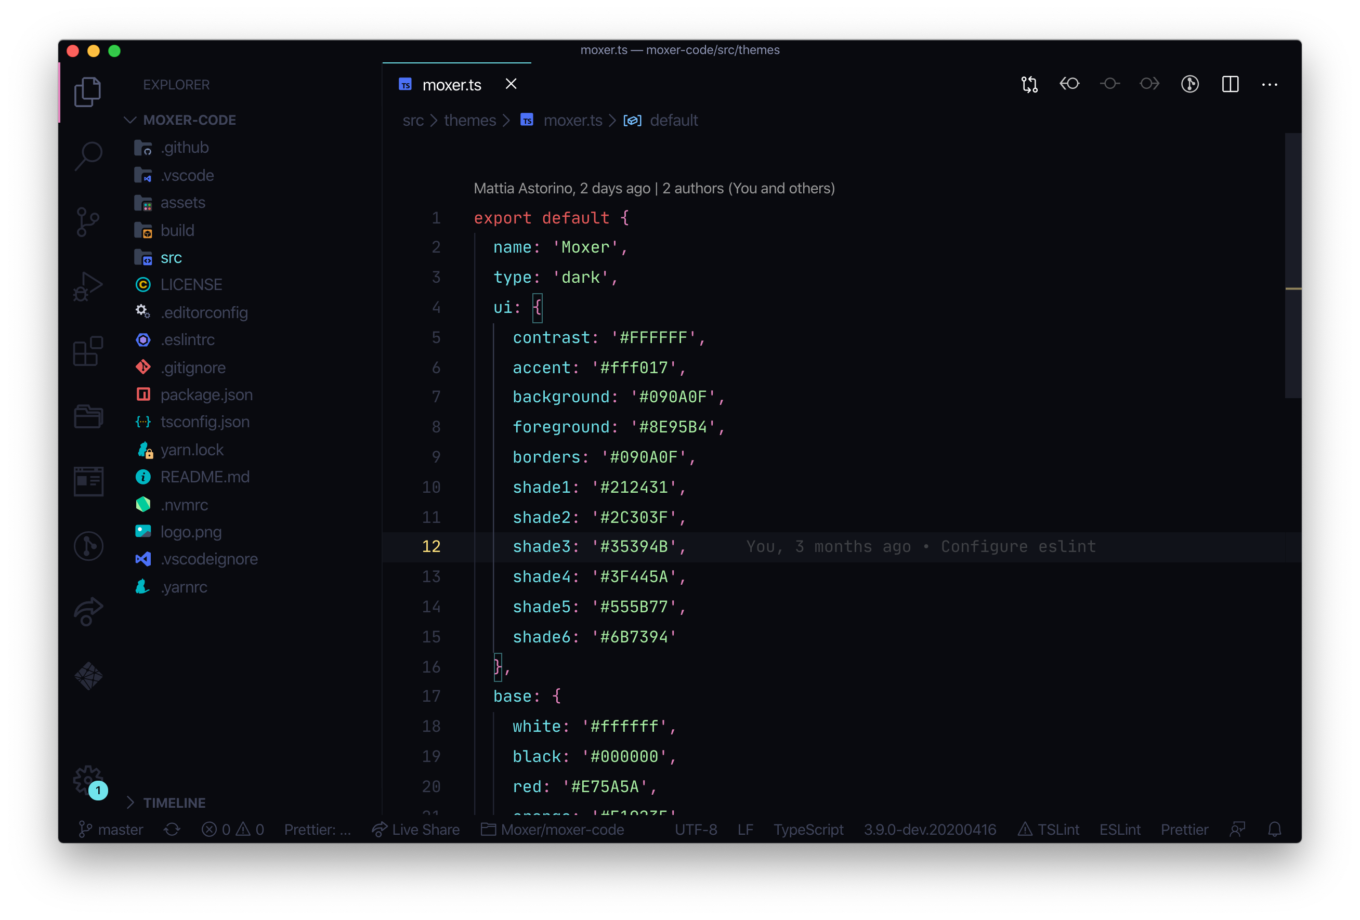Open problems count errors and warnings
This screenshot has height=920, width=1360.
click(x=232, y=829)
